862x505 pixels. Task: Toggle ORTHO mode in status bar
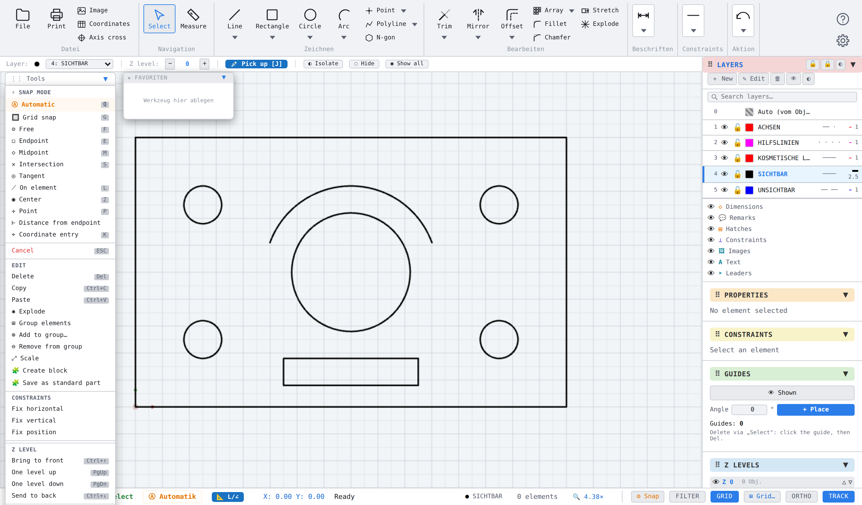(x=801, y=496)
